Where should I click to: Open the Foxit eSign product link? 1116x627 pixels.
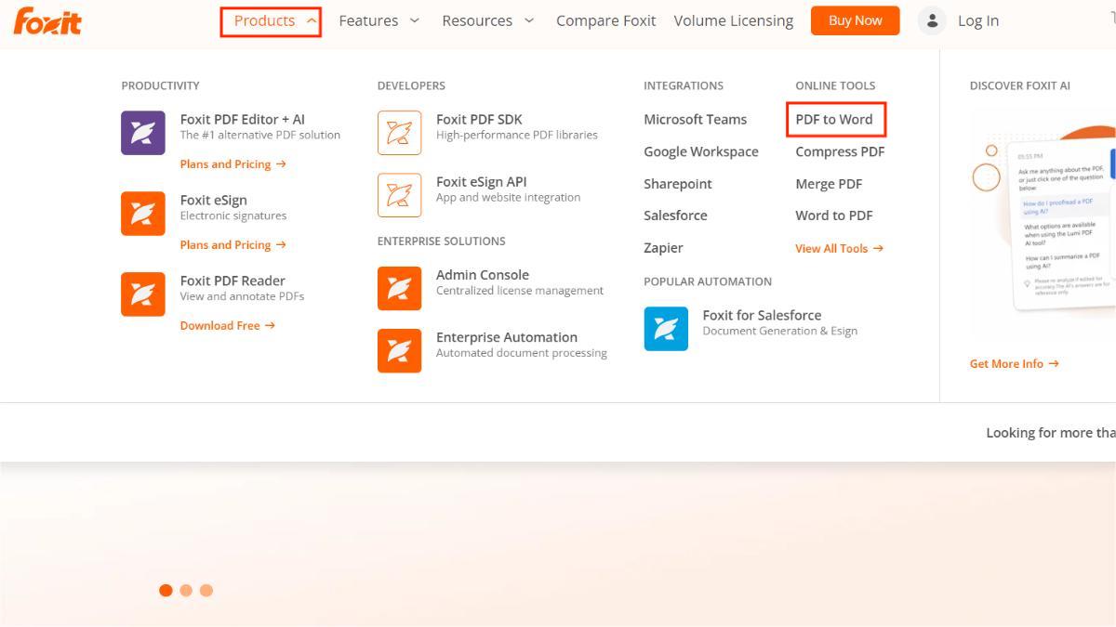tap(214, 200)
